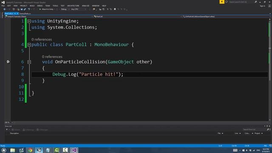Viewport: 272px width, 153px height.
Task: Click the Visual Studio taskbar icon
Action: [74, 150]
